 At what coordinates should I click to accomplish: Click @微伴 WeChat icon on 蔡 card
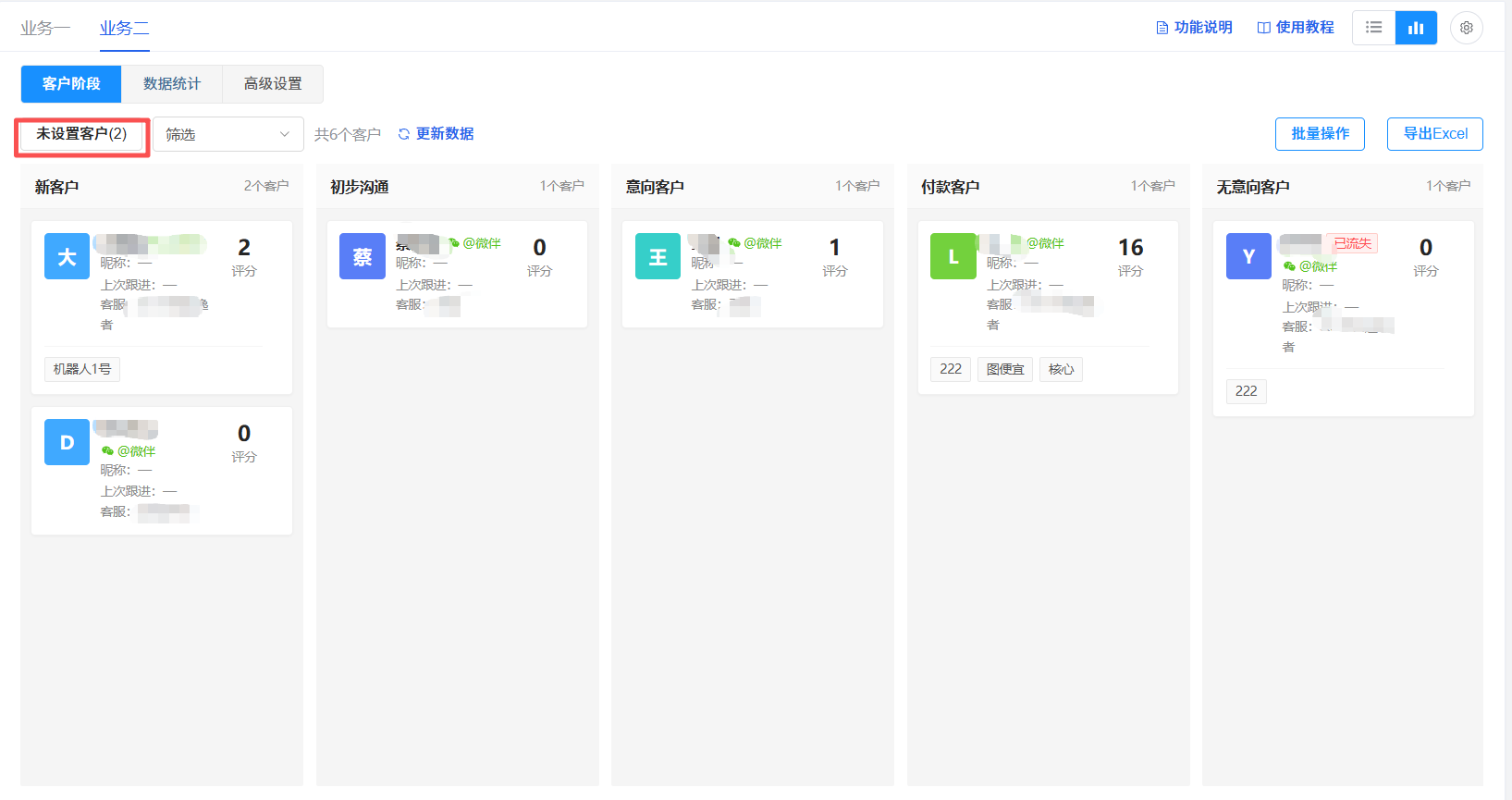[454, 243]
